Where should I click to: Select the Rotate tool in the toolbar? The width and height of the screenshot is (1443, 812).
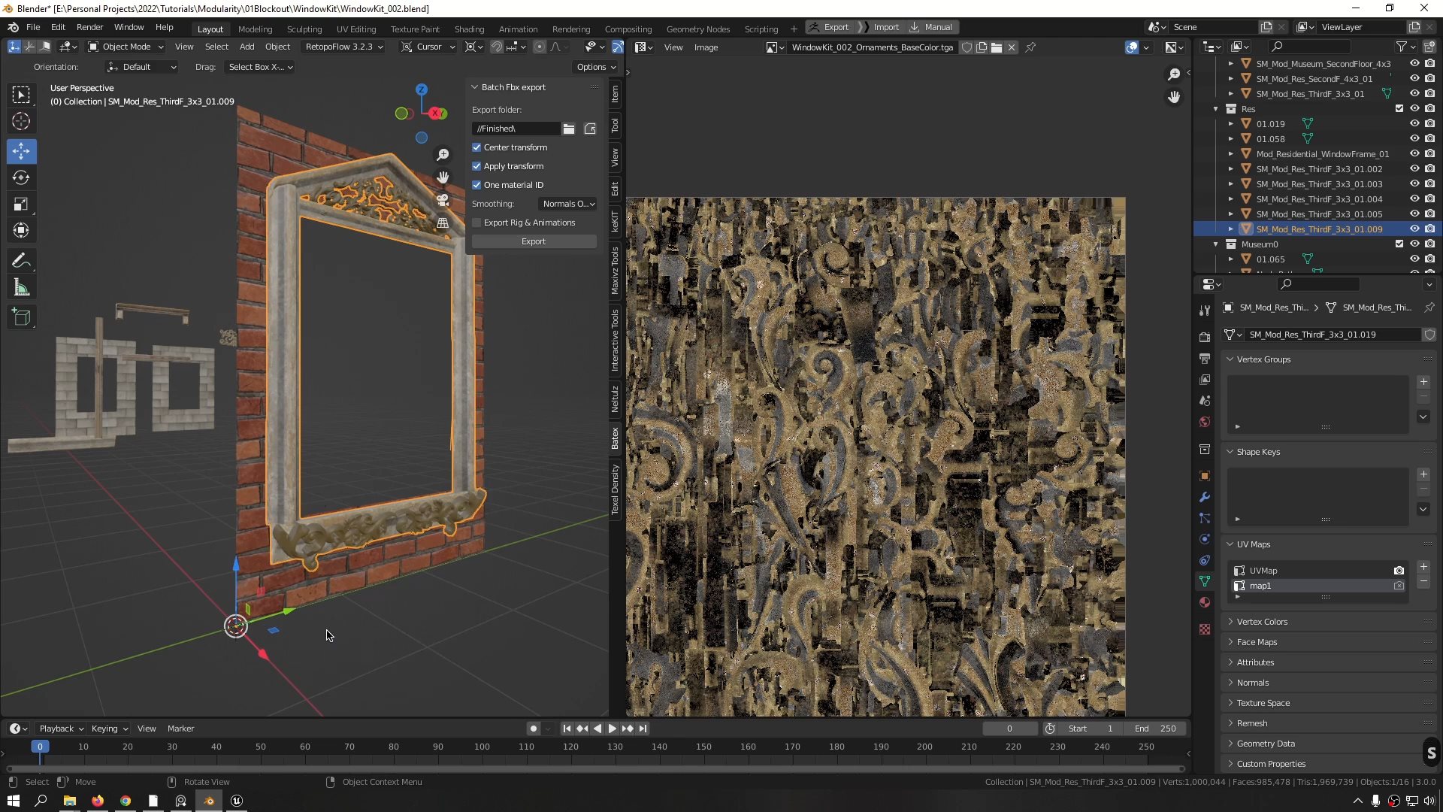tap(21, 178)
